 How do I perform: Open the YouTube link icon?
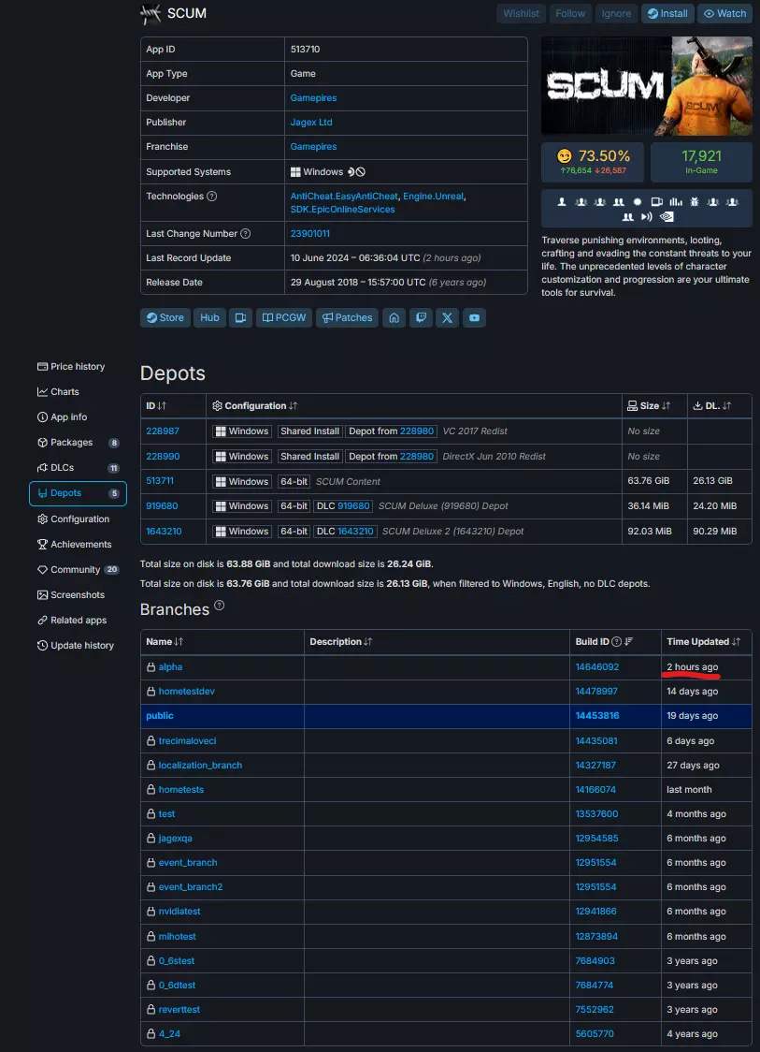(475, 318)
